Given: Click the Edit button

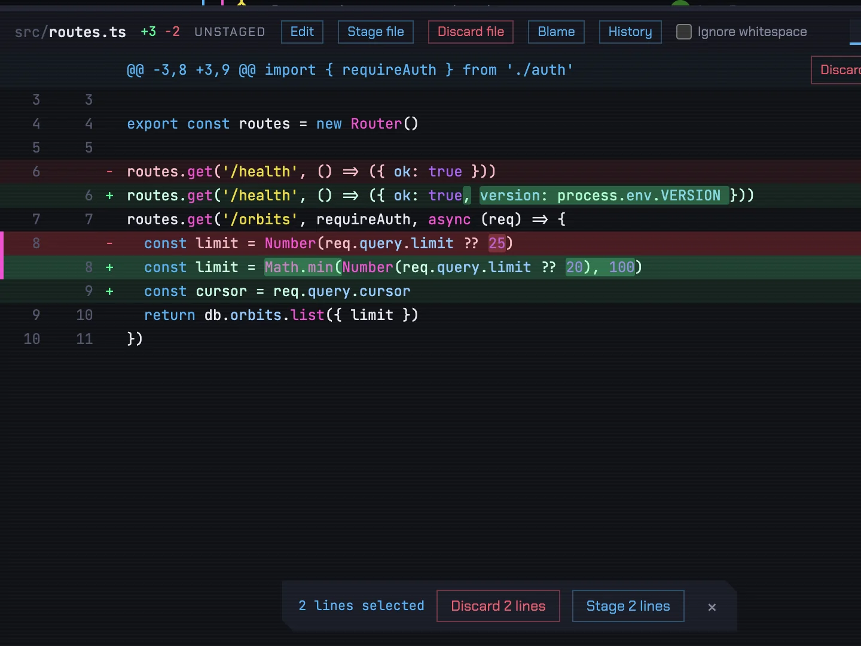Looking at the screenshot, I should coord(302,32).
